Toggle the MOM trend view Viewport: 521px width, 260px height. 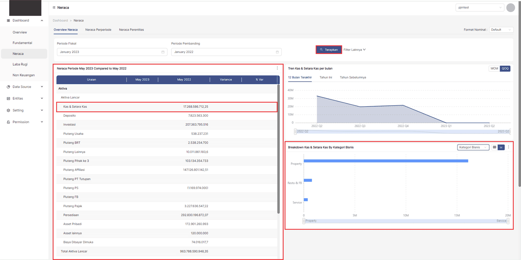(x=494, y=68)
